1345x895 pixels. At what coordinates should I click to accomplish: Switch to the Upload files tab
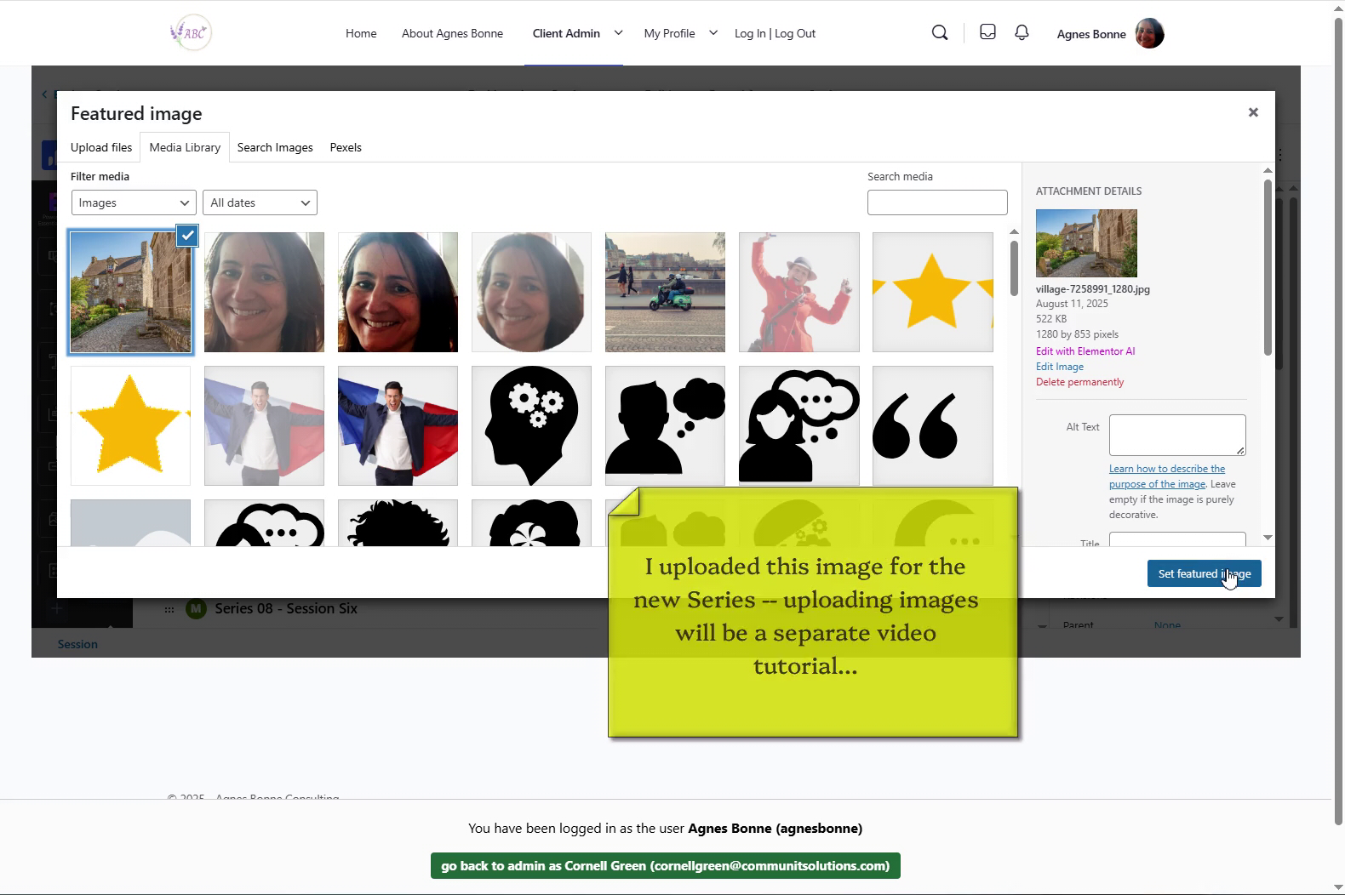click(x=101, y=147)
